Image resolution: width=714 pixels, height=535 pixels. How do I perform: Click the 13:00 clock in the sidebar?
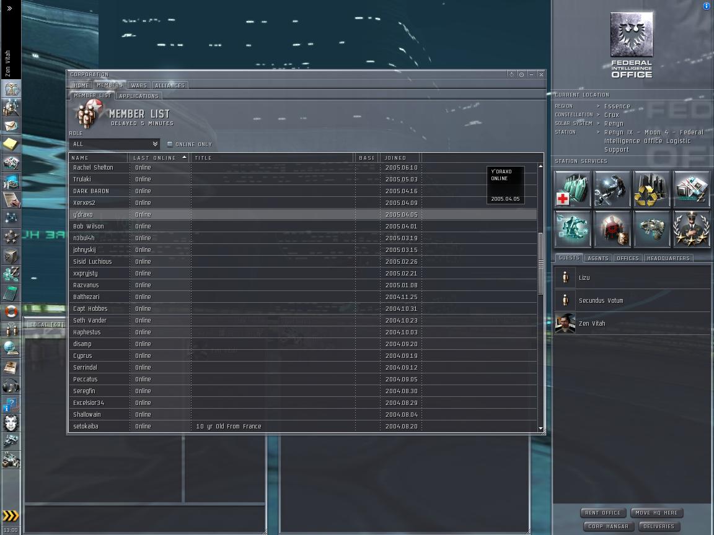point(11,531)
